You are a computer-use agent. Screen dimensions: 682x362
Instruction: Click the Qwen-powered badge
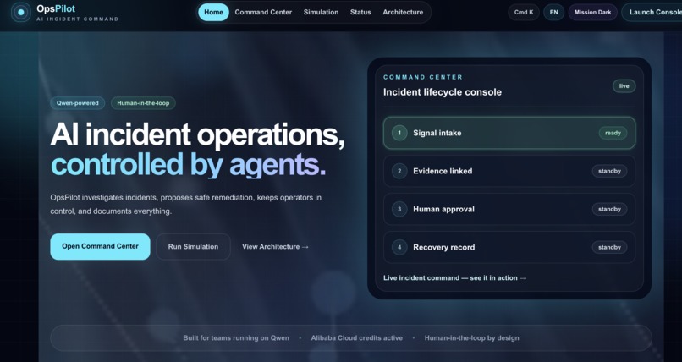(x=77, y=103)
